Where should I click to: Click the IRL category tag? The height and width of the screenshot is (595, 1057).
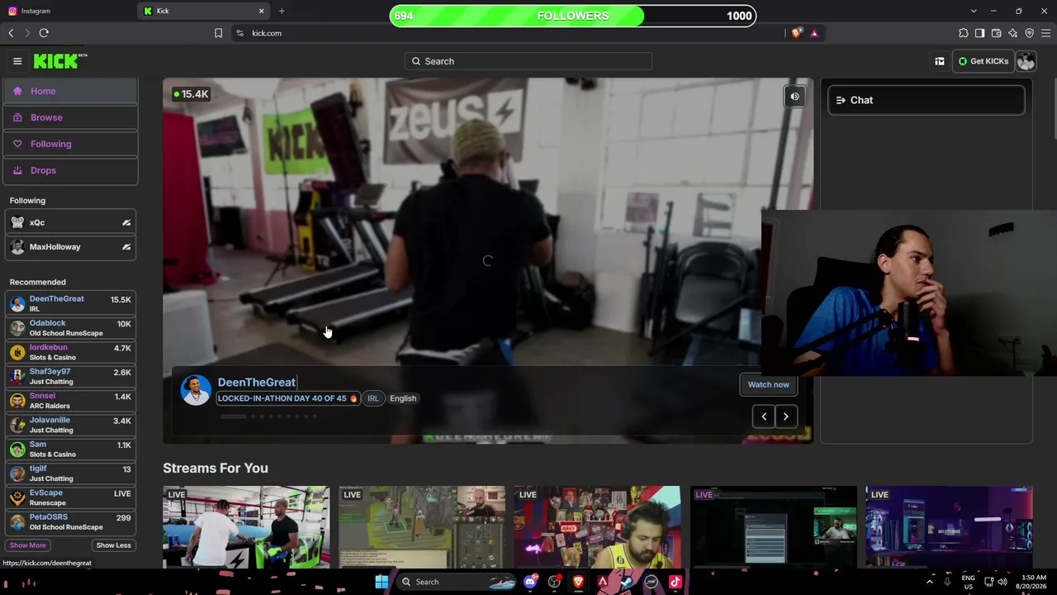373,398
